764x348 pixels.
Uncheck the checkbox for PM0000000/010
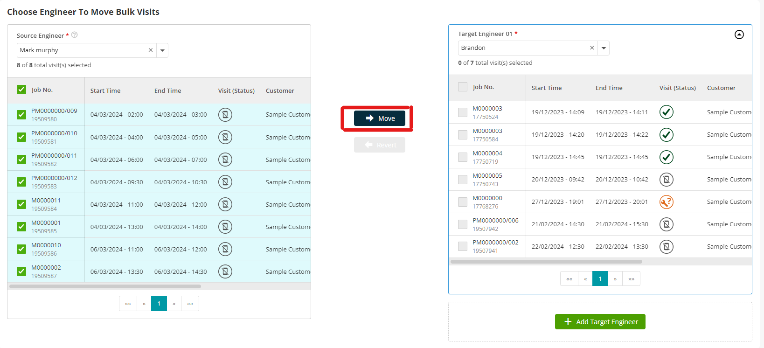(21, 137)
